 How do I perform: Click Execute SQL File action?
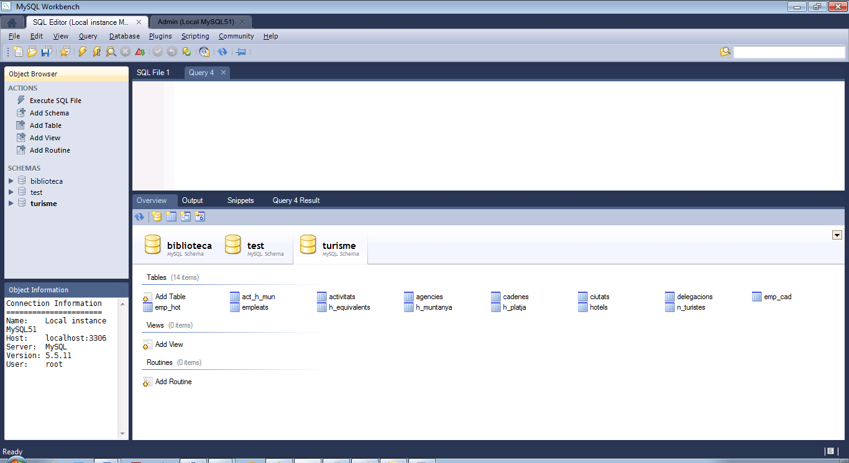(x=55, y=101)
